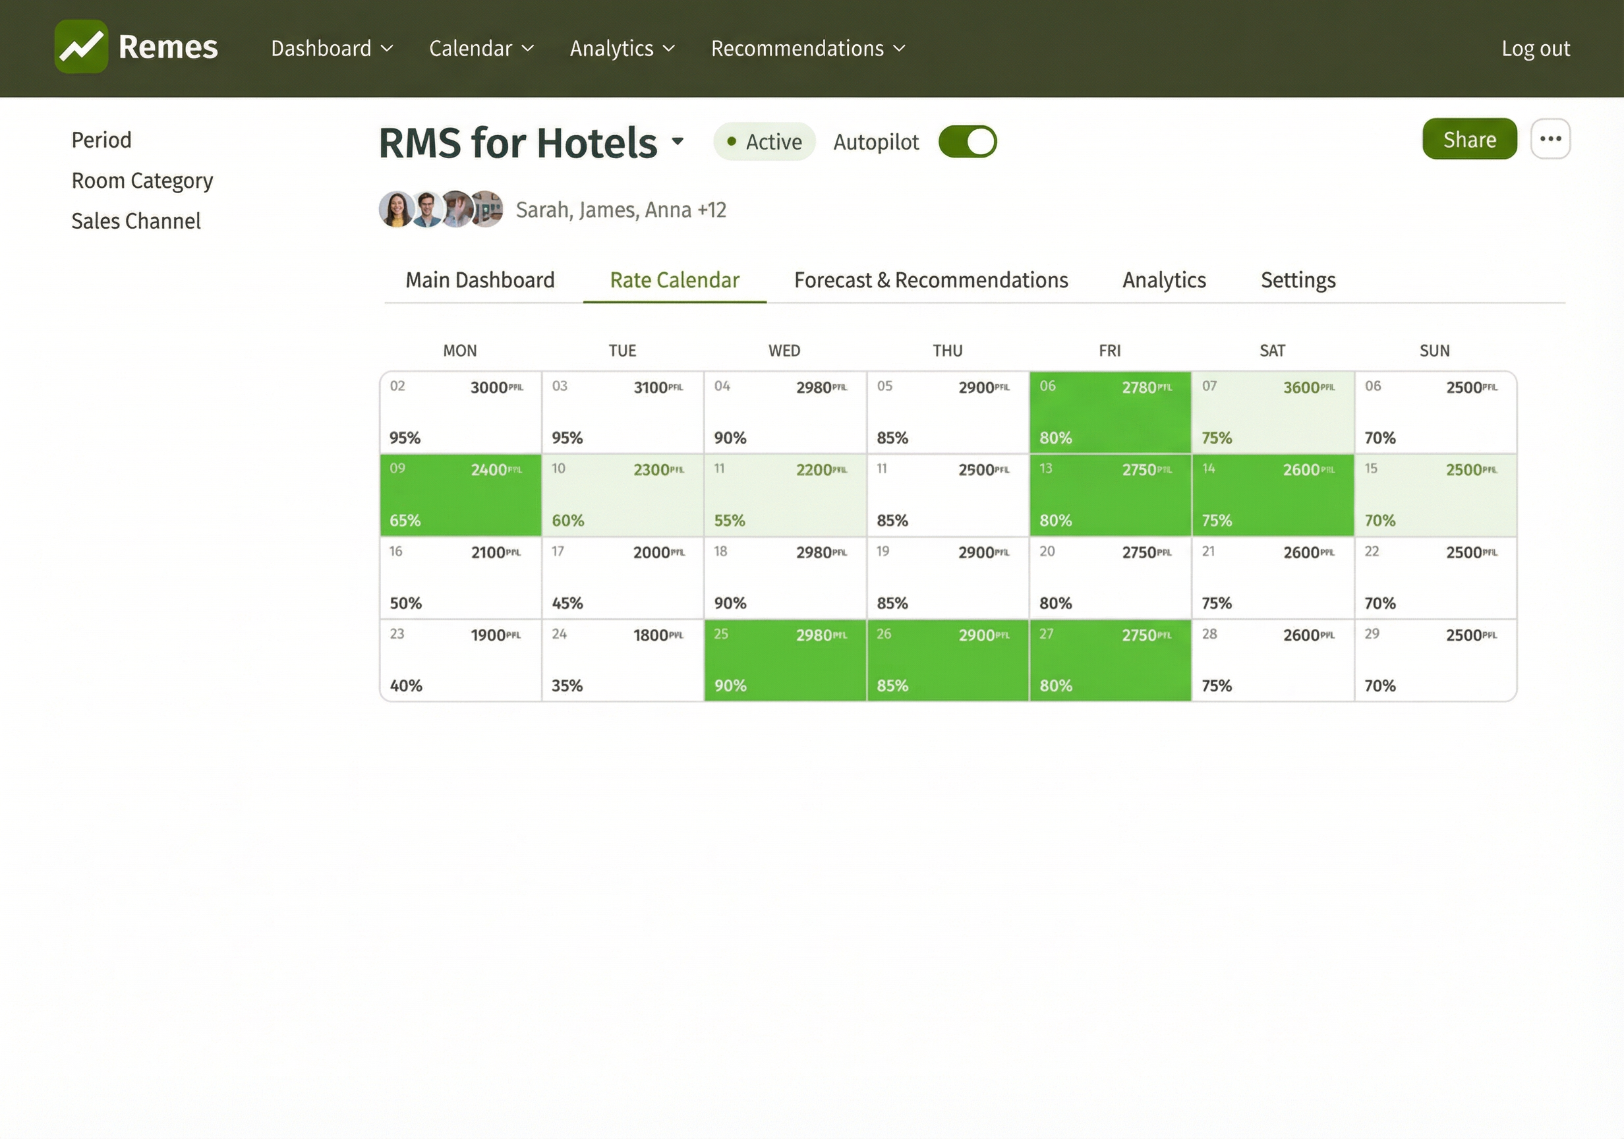Turn off the Autopilot toggle switch

(x=967, y=142)
